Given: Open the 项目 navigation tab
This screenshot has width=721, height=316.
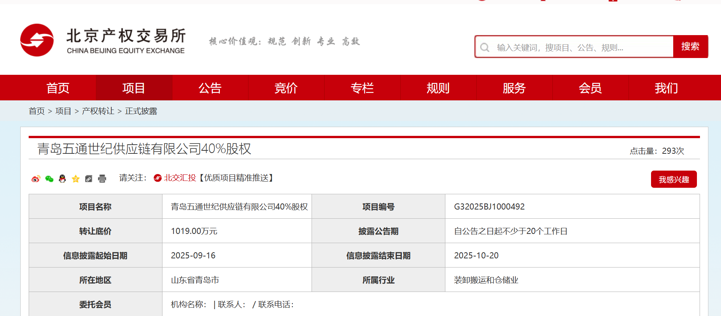Looking at the screenshot, I should coord(134,88).
